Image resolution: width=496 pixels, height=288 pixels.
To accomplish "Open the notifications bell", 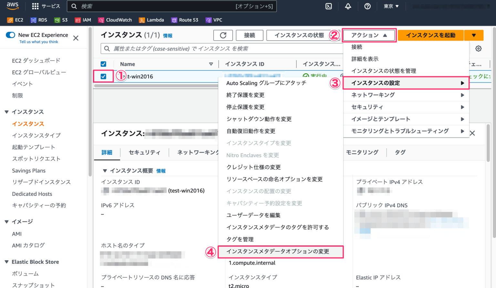I will (x=348, y=6).
